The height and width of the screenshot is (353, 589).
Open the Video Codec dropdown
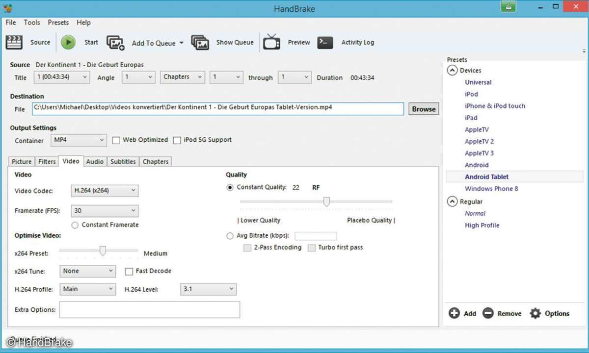click(x=105, y=191)
